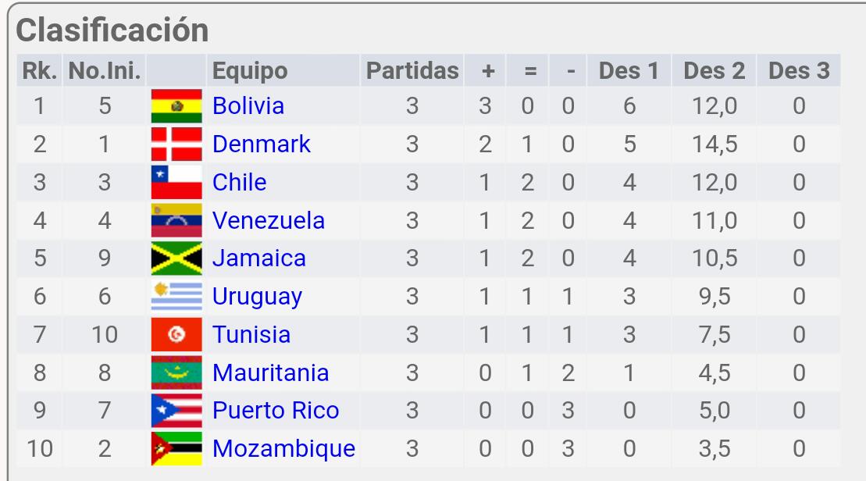
Task: Click the Mozambique flag icon
Action: click(x=176, y=449)
